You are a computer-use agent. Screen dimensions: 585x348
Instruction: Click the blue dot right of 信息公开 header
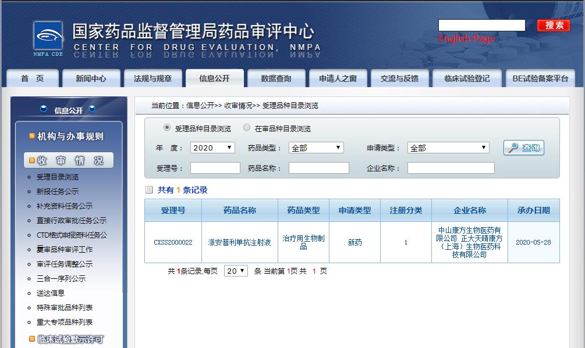point(92,109)
